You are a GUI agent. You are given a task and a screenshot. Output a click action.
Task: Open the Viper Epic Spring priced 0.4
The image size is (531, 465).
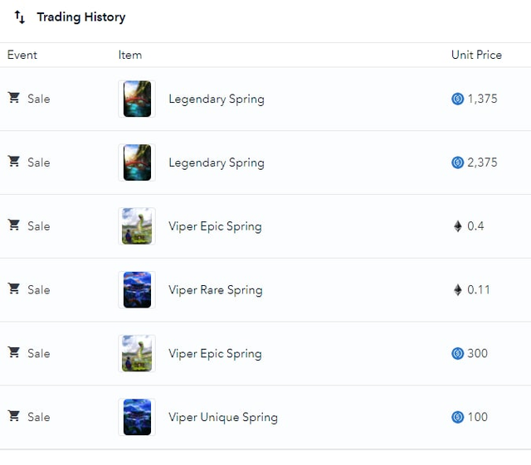coord(215,226)
